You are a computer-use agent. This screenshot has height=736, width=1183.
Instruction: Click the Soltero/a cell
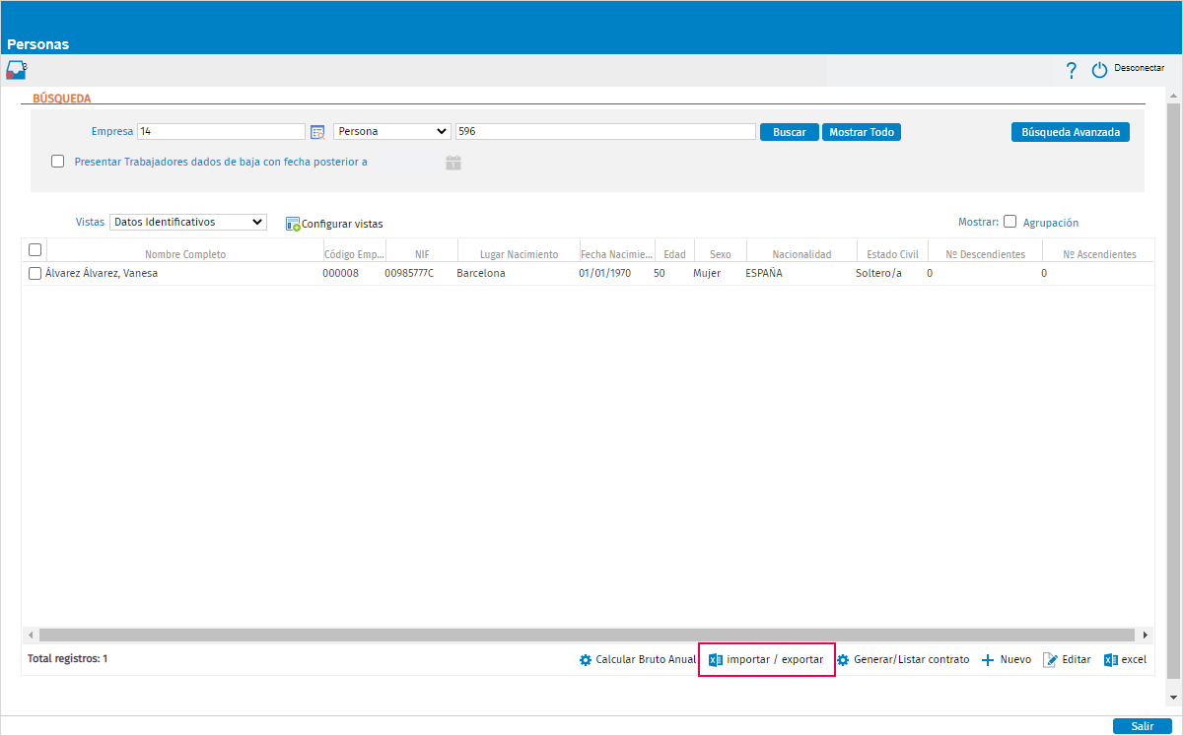(x=878, y=274)
